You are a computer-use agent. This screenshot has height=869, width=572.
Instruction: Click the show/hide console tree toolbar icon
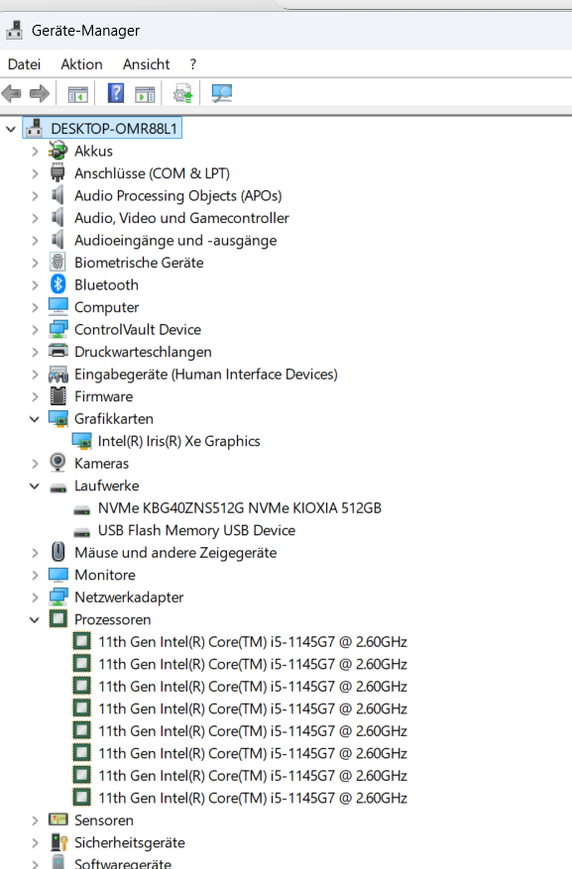(x=77, y=94)
